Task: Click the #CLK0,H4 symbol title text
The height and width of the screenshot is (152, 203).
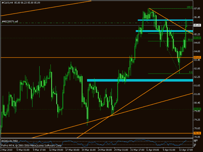Action: coord(7,3)
